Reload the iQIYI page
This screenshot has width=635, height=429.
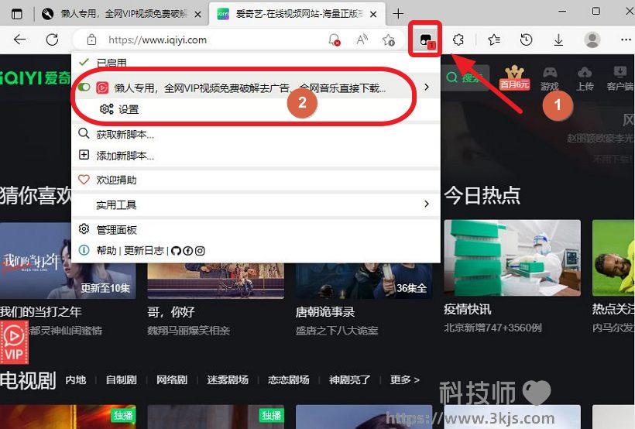pos(52,39)
